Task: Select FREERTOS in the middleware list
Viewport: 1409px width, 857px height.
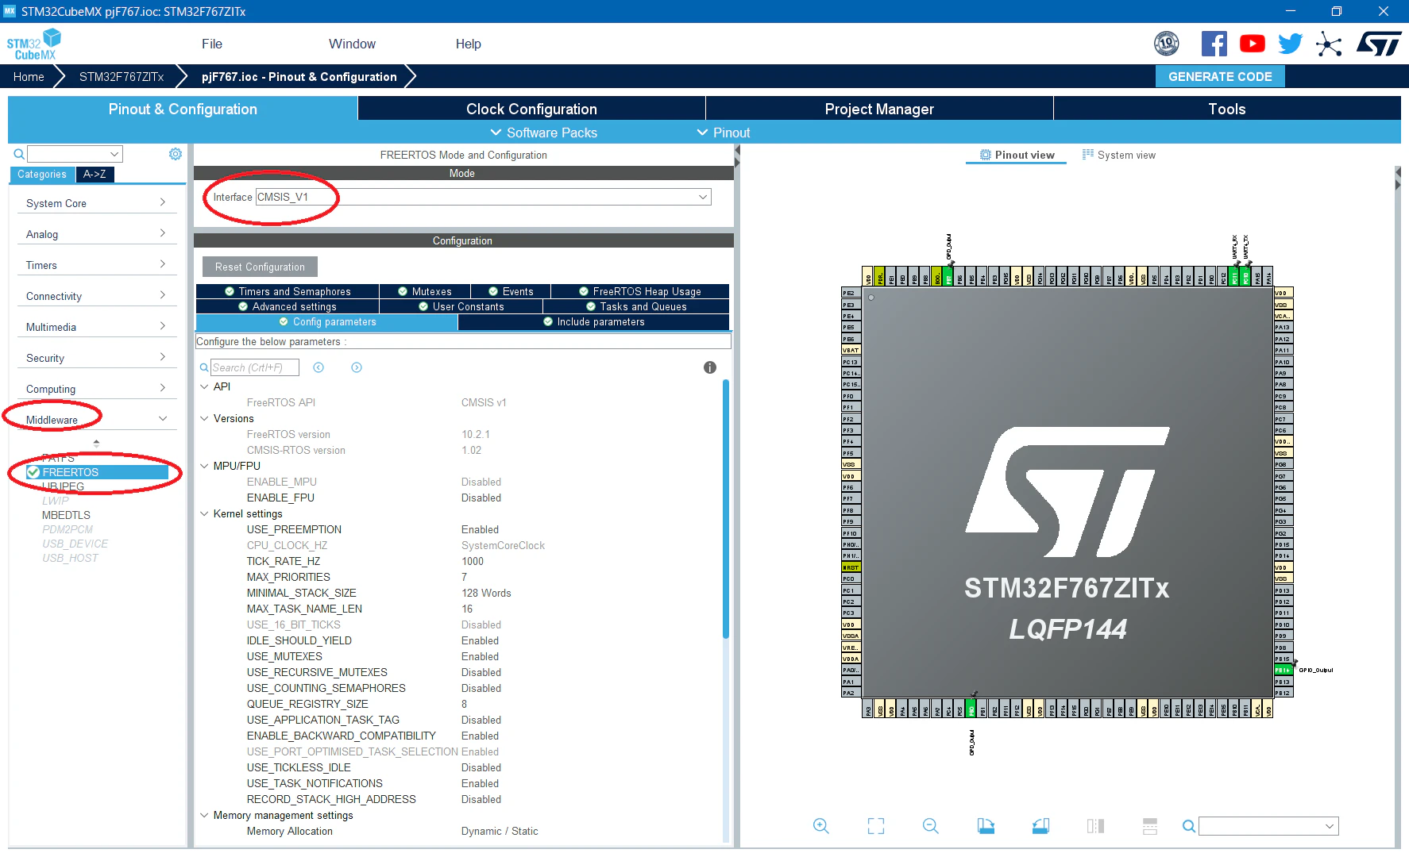Action: [x=97, y=472]
